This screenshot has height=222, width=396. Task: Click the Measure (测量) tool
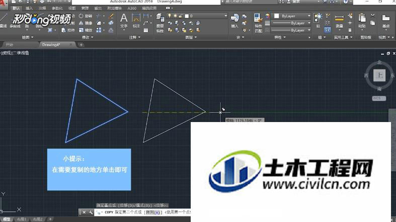tap(339, 21)
